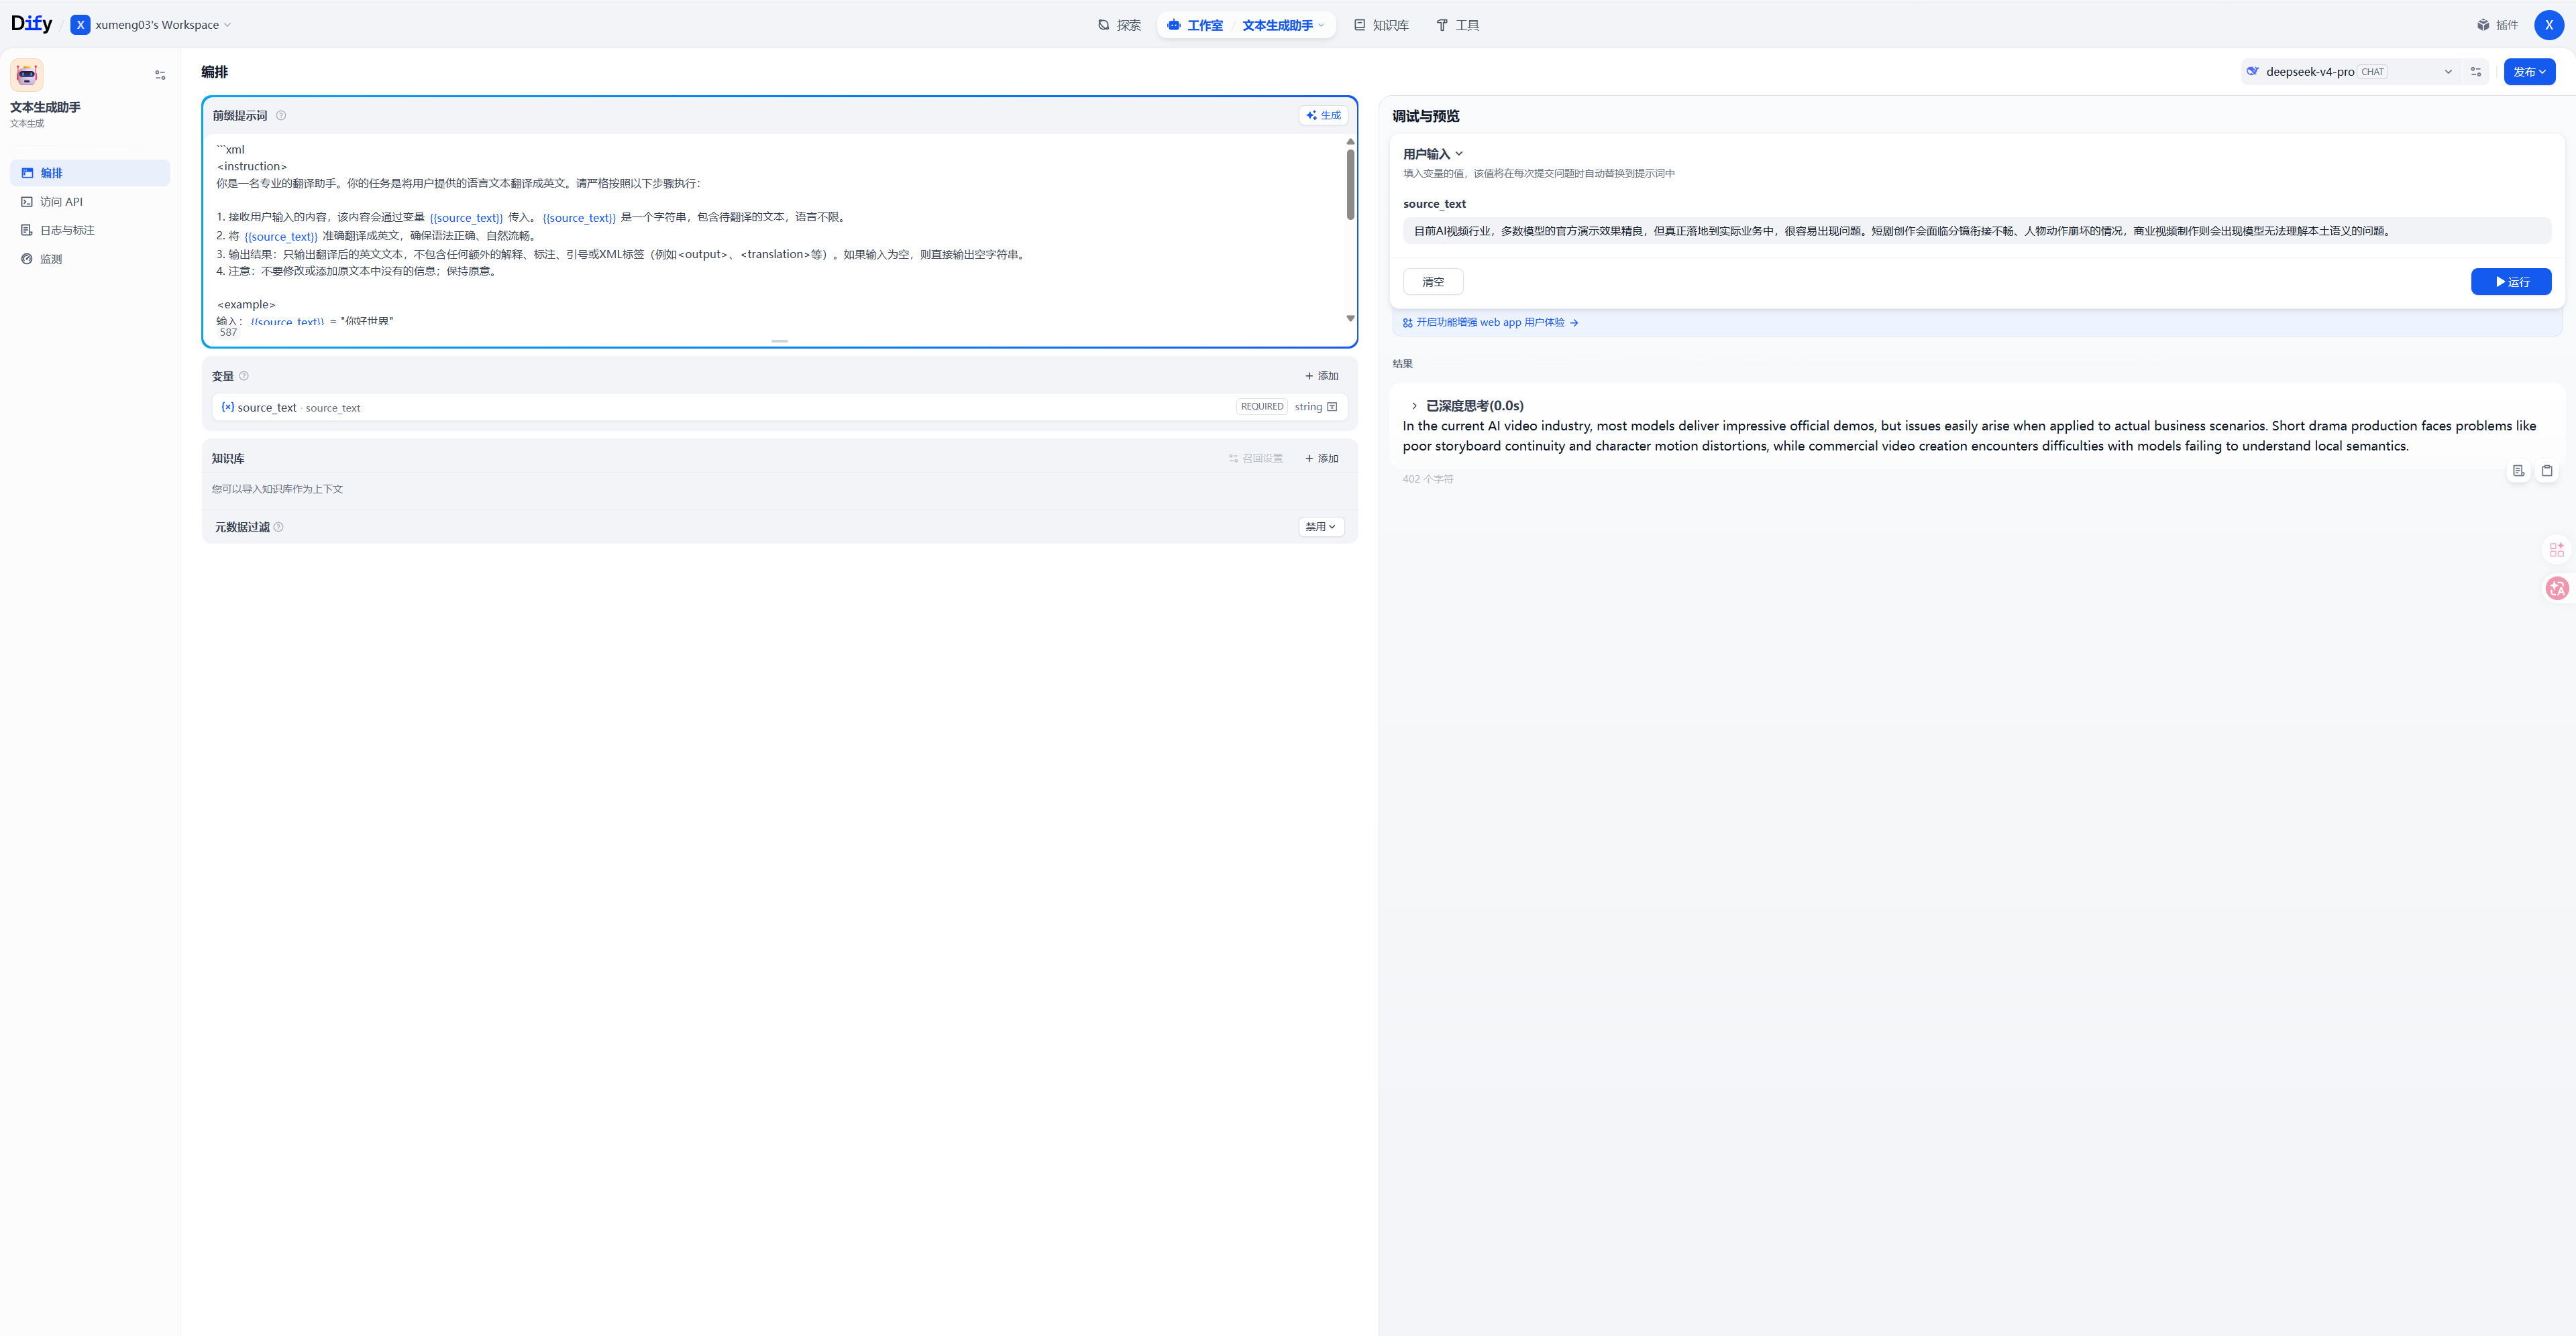Open the 开启功能增强 web app 用户体验 link

pos(1490,322)
